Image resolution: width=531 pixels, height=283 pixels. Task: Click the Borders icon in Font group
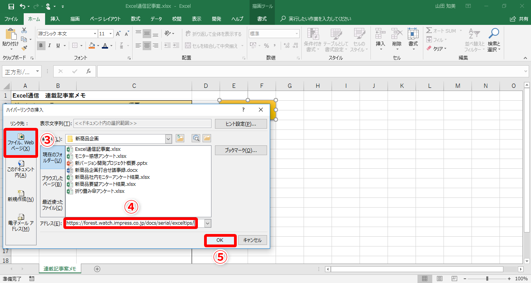point(75,45)
